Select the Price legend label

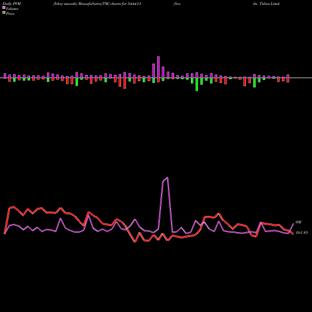pos(10,14)
